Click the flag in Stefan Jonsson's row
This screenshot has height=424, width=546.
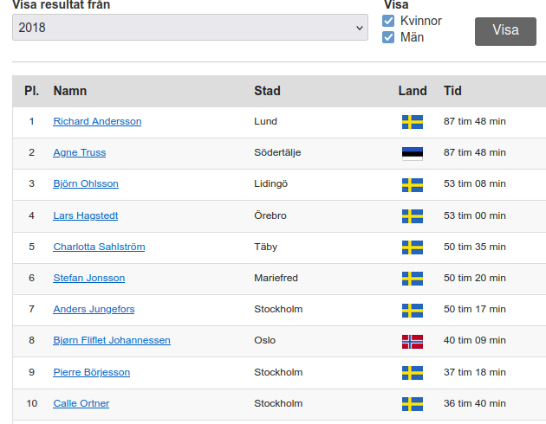pos(412,279)
